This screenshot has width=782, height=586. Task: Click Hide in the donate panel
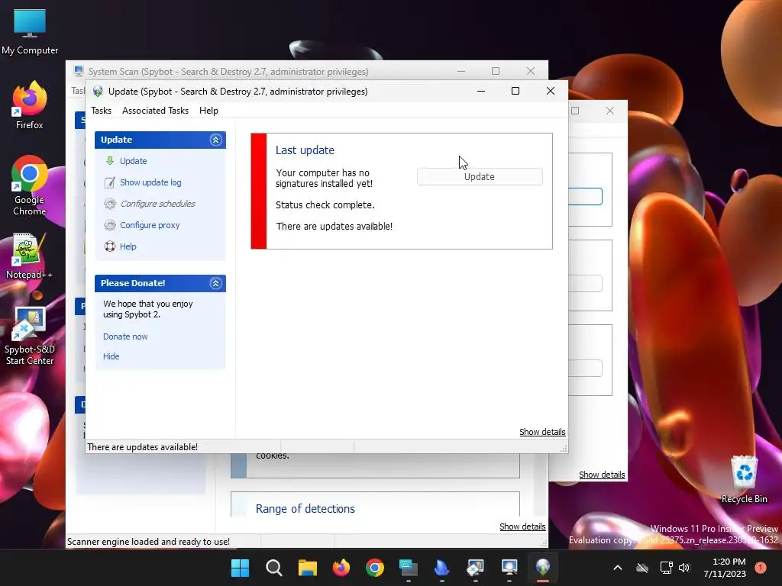[111, 356]
